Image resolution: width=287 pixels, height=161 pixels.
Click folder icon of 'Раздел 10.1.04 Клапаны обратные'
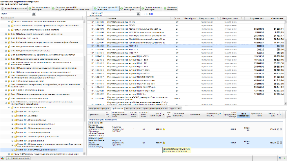coord(16,120)
